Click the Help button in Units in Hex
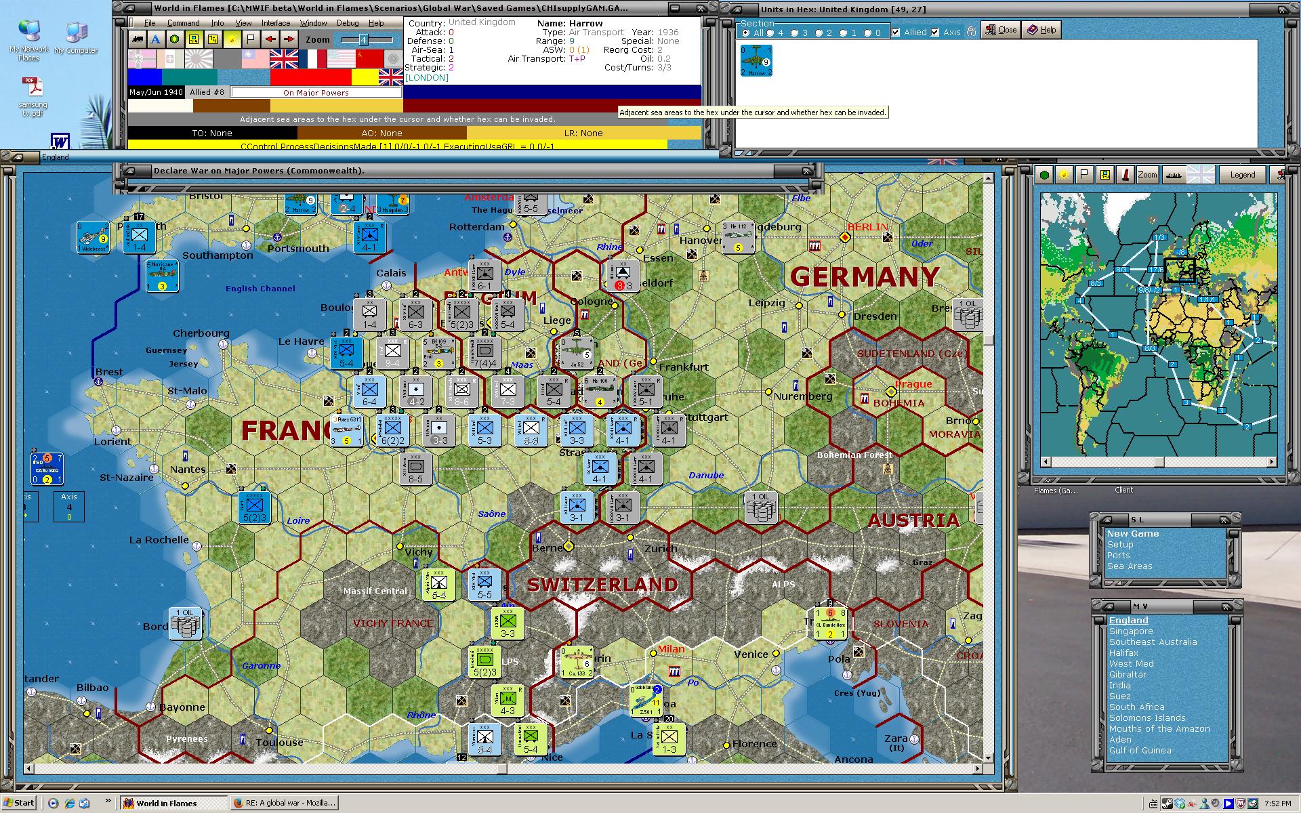 pos(1041,30)
